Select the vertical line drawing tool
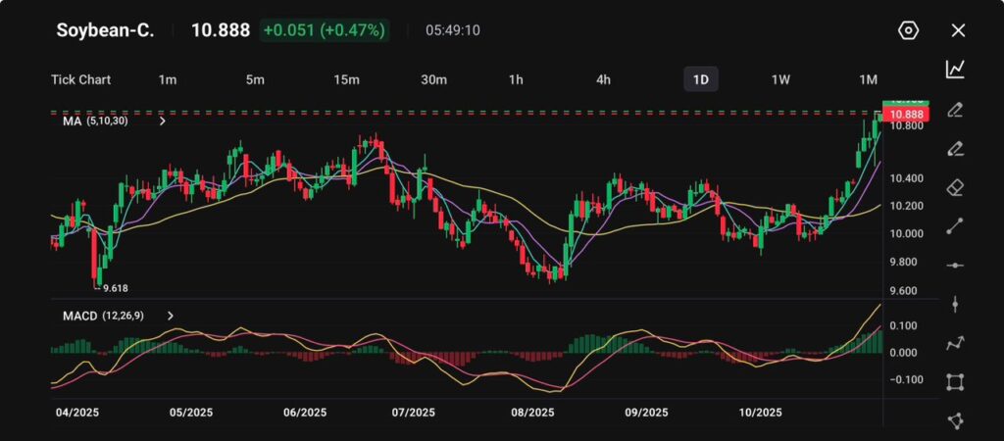The height and width of the screenshot is (441, 1004). [955, 304]
